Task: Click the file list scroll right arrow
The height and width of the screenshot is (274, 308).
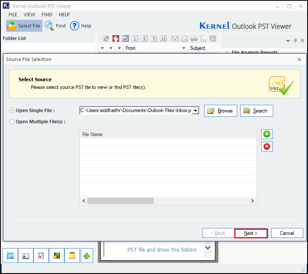Action: tap(253, 201)
